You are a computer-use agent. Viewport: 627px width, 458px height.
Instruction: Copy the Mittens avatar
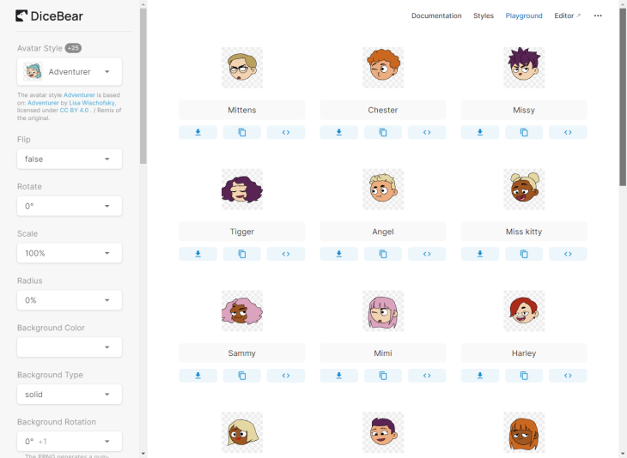click(x=242, y=132)
